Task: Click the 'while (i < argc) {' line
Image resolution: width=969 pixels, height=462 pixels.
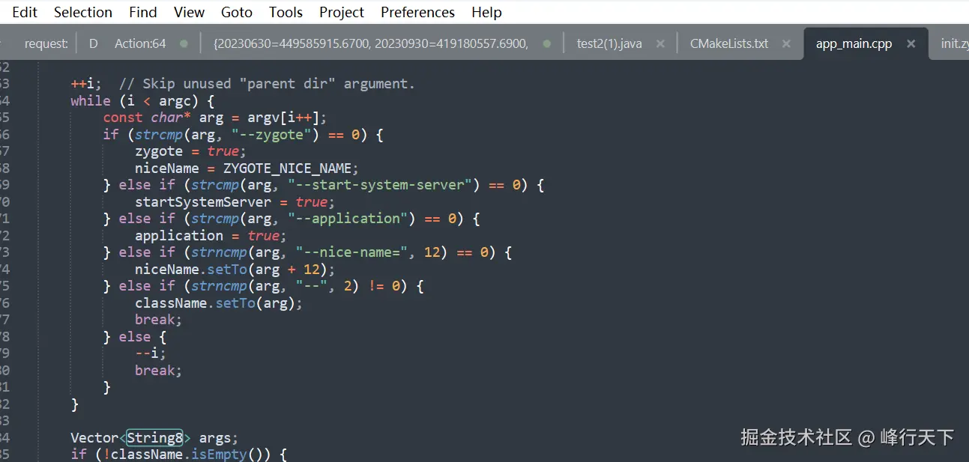Action: click(143, 100)
